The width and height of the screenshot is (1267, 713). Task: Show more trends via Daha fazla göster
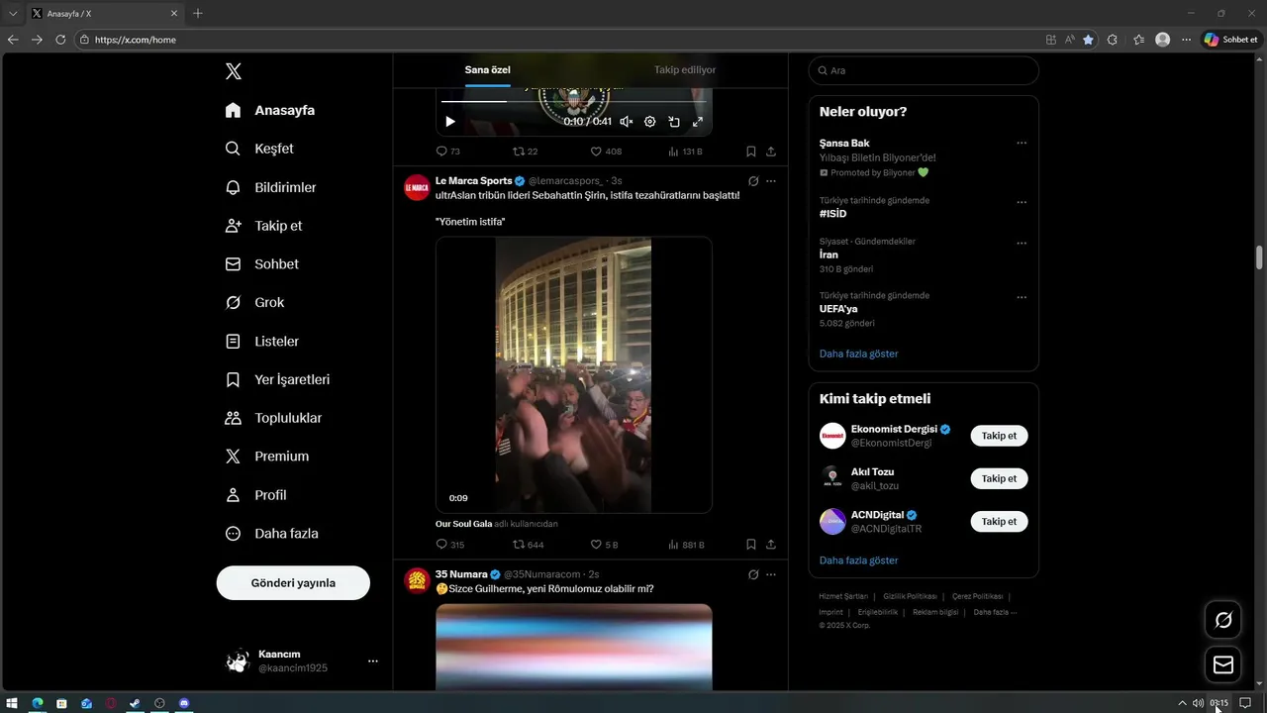click(858, 354)
